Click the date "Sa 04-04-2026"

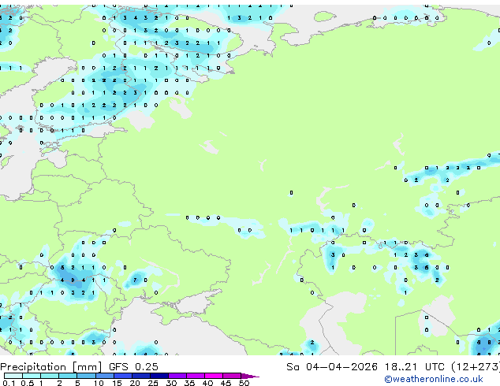click(332, 367)
